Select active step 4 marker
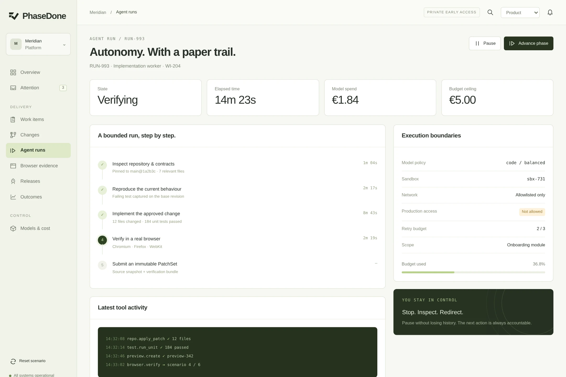The image size is (566, 377). 102,240
